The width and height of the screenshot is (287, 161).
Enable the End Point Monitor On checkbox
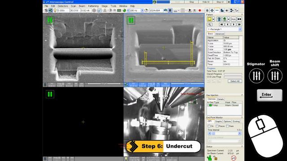click(x=209, y=126)
